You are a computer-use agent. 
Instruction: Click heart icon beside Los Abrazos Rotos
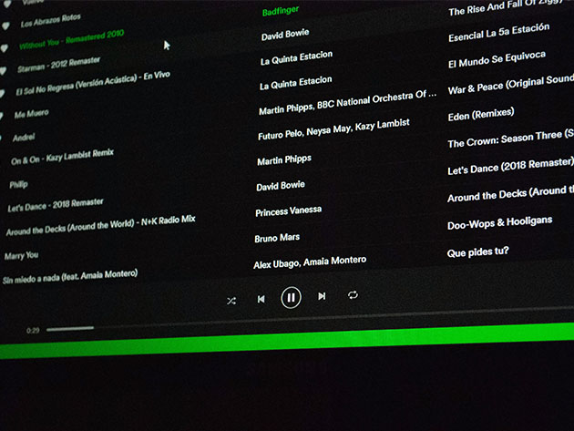(x=5, y=25)
